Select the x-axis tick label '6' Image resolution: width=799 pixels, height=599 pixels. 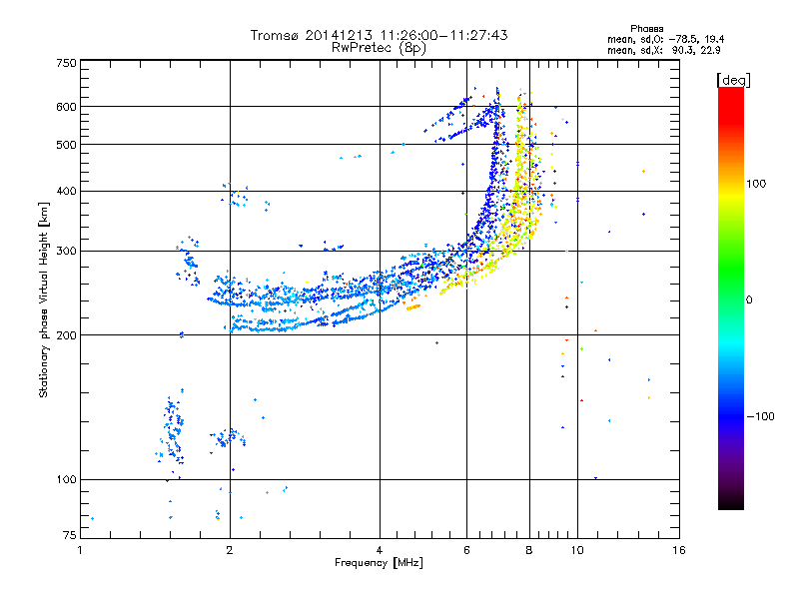466,550
